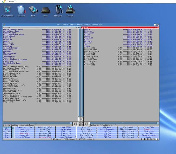176x154 pixels.
Task: Click the P button between path fields
Action: point(79,123)
